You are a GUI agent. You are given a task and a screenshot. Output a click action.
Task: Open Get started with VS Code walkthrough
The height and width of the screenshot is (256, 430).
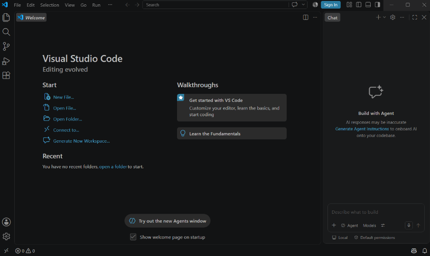[232, 108]
